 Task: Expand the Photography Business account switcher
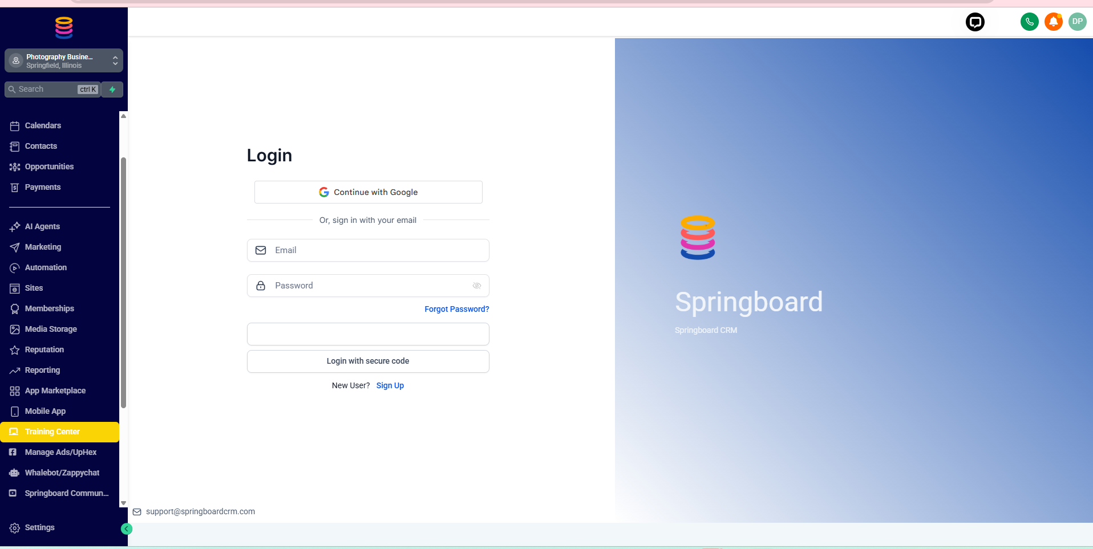pyautogui.click(x=64, y=60)
